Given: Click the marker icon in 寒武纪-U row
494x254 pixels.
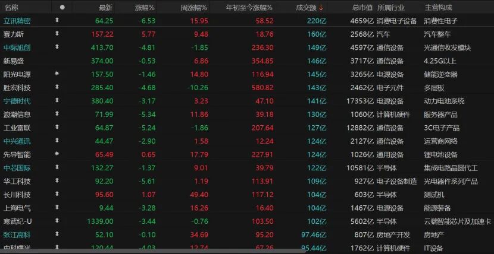Looking at the screenshot, I should click(57, 220).
